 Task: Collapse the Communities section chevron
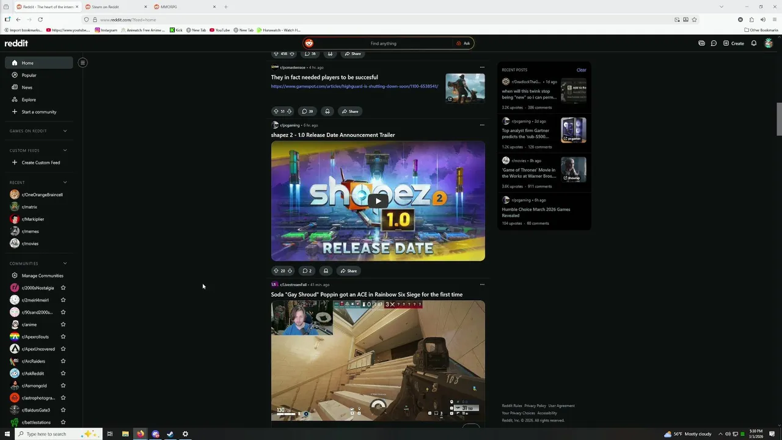click(x=65, y=263)
